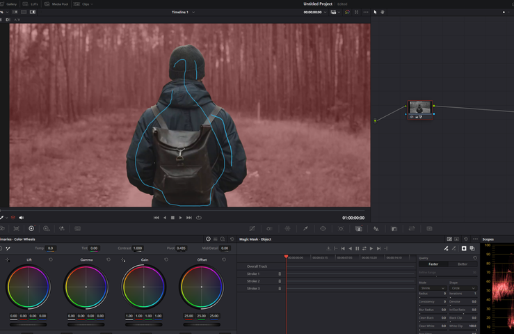This screenshot has height=334, width=514.
Task: Click the Contrast value field
Action: click(x=137, y=248)
